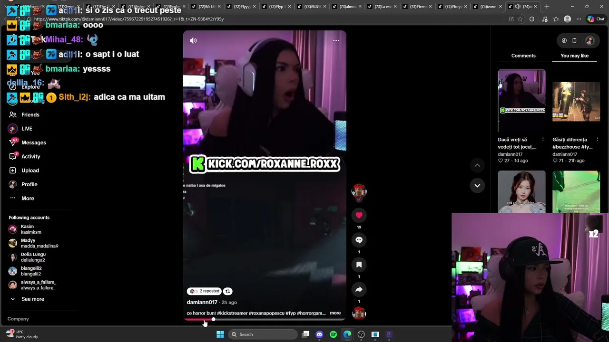This screenshot has height=342, width=609.
Task: Open the three-dot options on the video
Action: pyautogui.click(x=336, y=40)
